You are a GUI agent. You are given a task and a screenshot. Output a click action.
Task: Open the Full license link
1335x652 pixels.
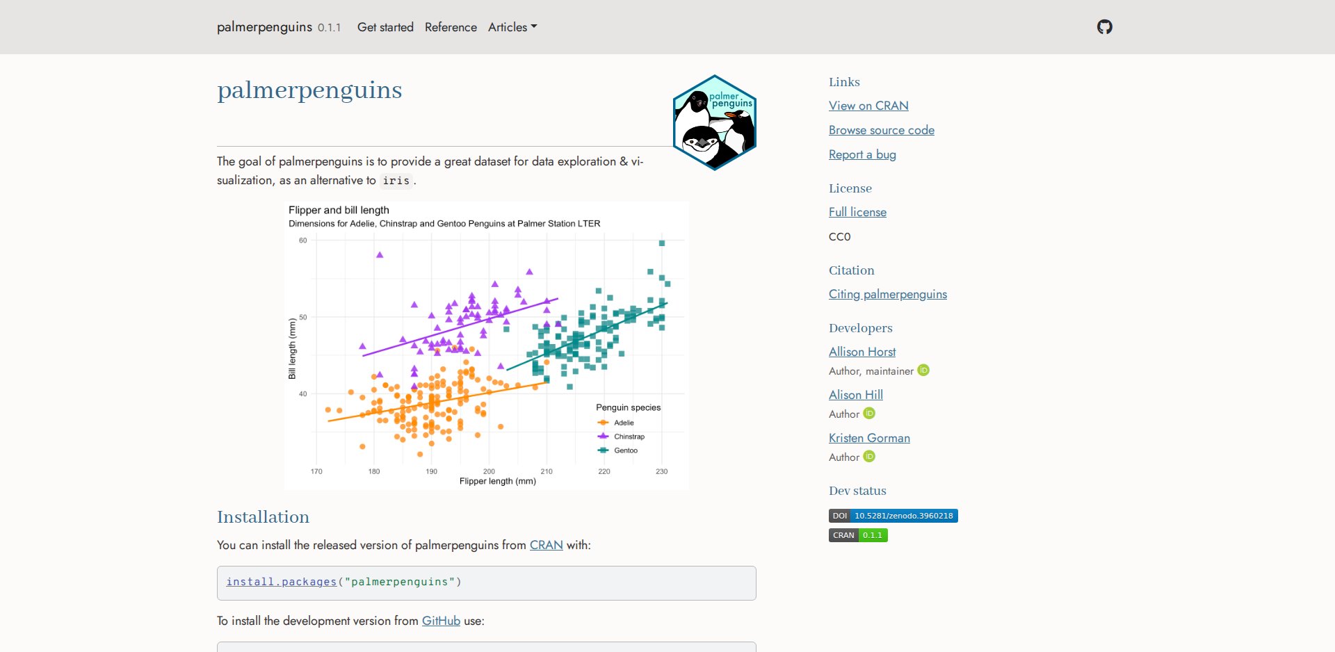click(x=857, y=212)
